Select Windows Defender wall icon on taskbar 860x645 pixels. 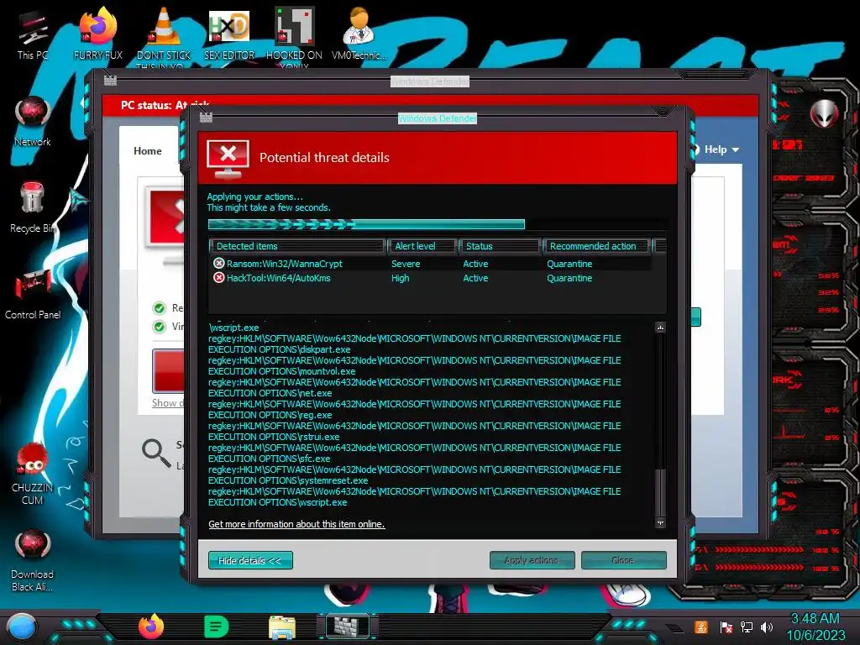point(347,626)
